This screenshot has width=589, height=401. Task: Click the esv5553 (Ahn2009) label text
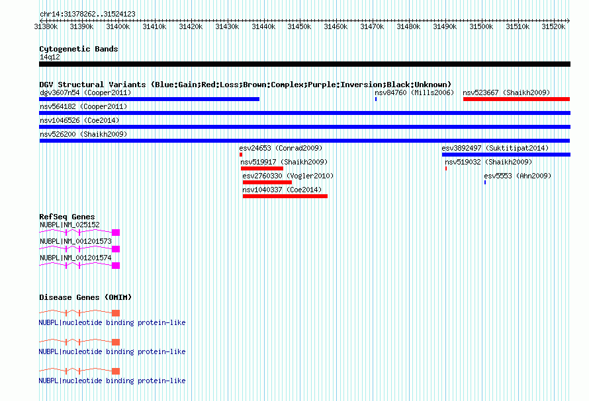point(518,176)
